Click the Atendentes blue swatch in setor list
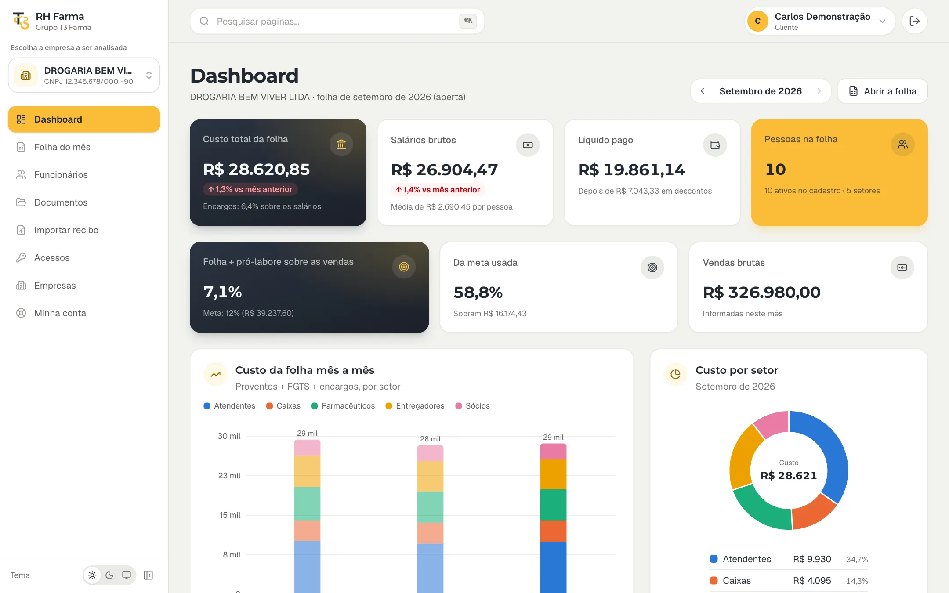Screen dimensions: 949x593 (x=714, y=559)
